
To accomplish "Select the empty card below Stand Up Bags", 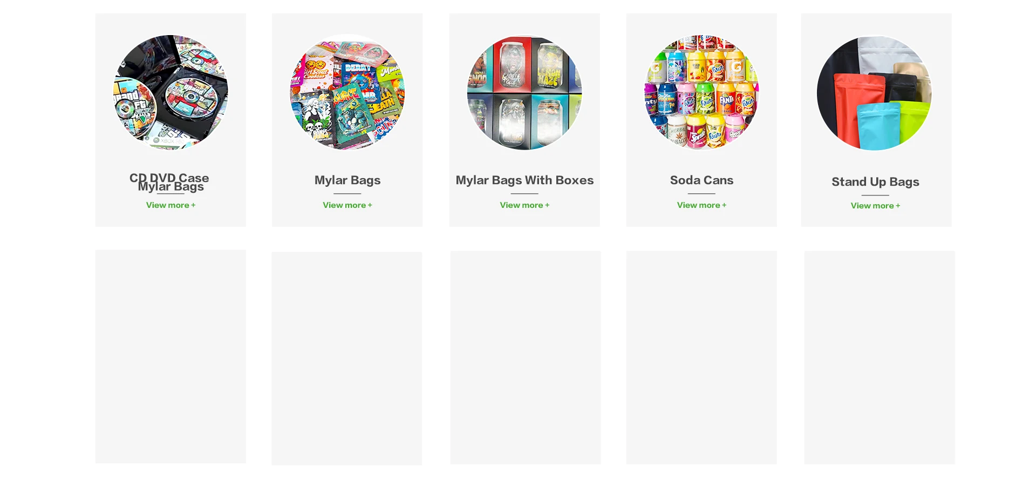I will [x=880, y=357].
